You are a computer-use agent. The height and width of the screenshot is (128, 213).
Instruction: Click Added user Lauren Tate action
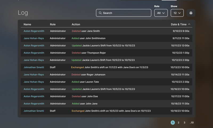click(85, 82)
